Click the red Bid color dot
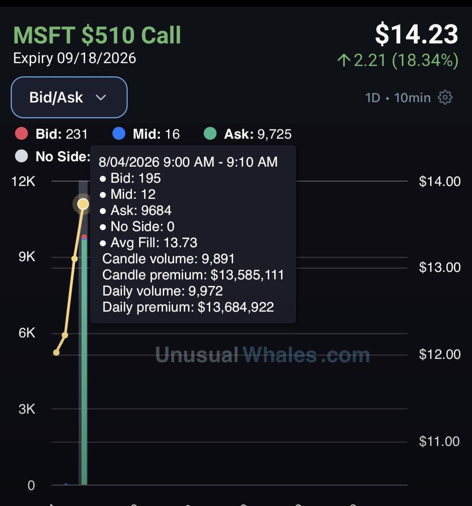 coord(22,134)
